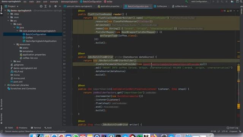243x137 pixels.
Task: Open the TODO tool window tab
Action: (9, 128)
